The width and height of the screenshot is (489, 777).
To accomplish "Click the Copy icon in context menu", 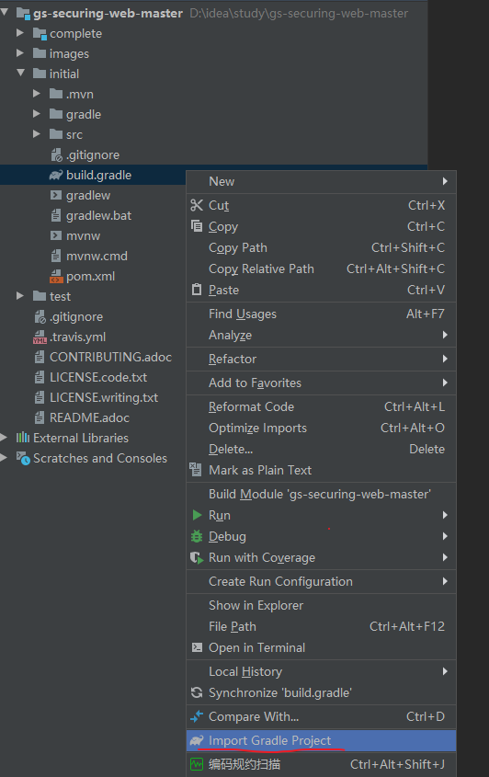I will click(197, 226).
